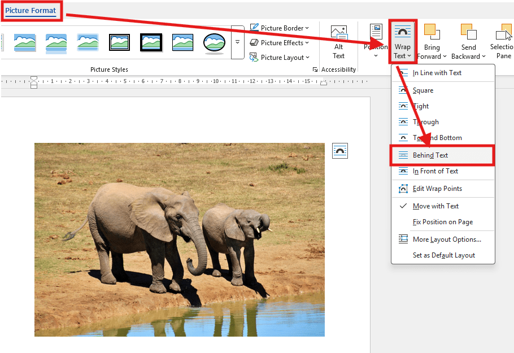Enable Fix Position on Page
514x353 pixels.
[x=442, y=222]
